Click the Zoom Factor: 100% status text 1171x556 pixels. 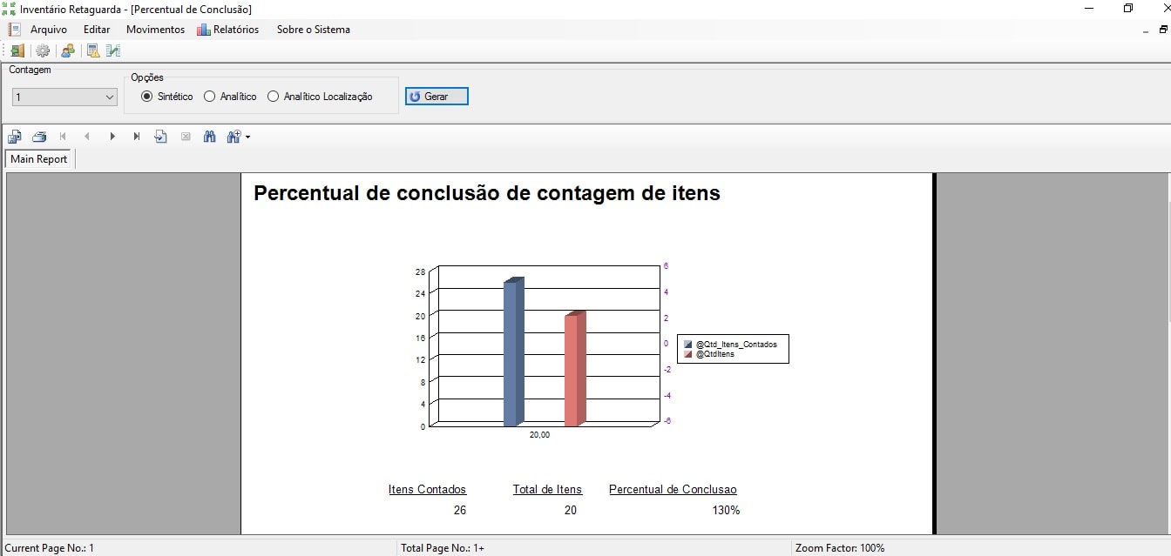click(840, 548)
